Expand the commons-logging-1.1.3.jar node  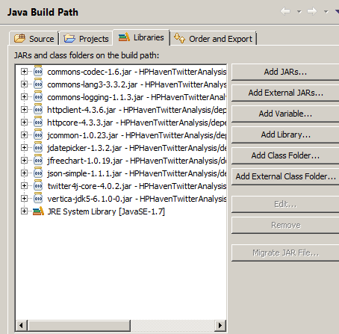tap(24, 97)
